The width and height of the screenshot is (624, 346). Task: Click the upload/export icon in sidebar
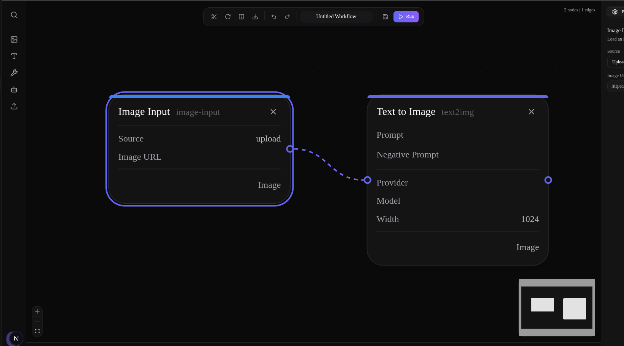click(x=14, y=106)
